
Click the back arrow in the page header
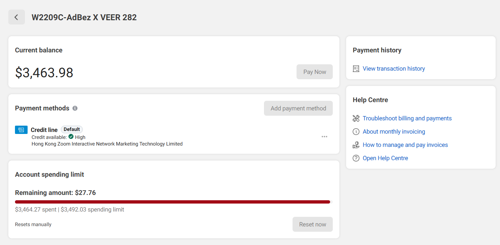16,17
